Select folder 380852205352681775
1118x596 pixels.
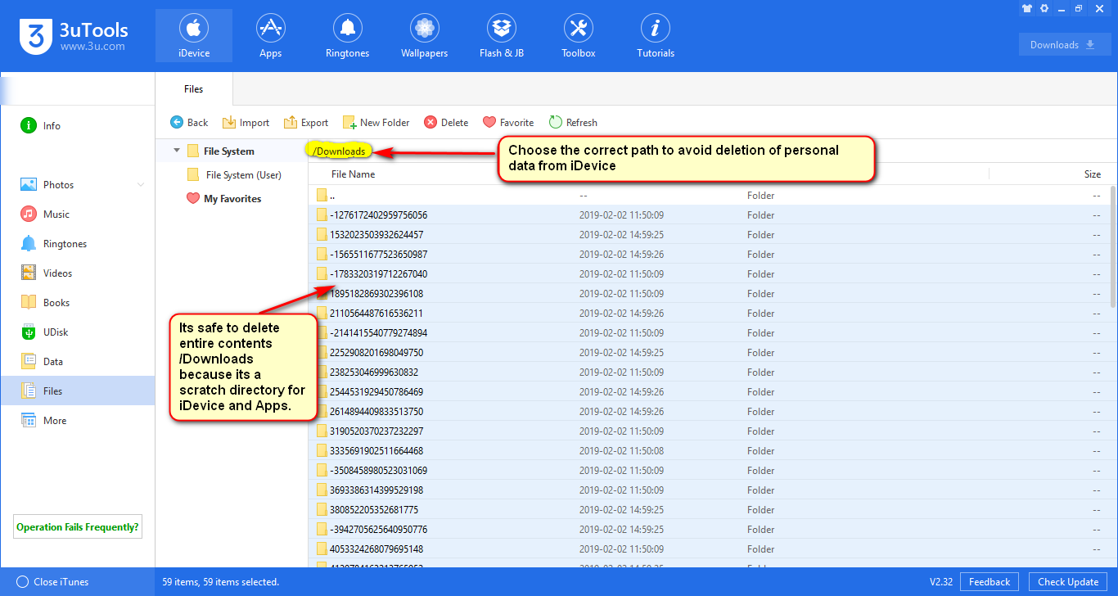(x=709, y=510)
